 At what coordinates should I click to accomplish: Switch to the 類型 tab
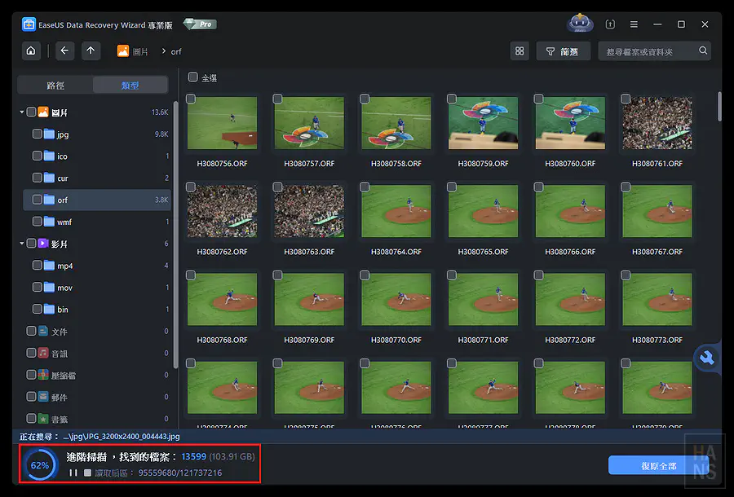(130, 86)
